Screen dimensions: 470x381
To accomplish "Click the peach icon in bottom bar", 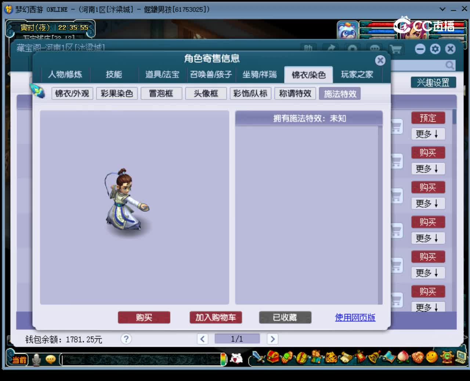I will click(x=403, y=357).
